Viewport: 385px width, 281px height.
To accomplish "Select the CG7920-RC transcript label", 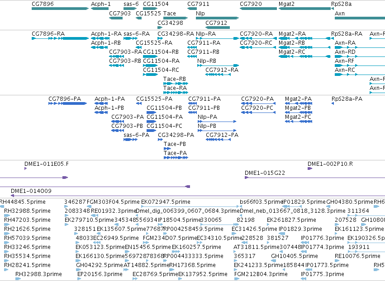I will (x=256, y=42).
